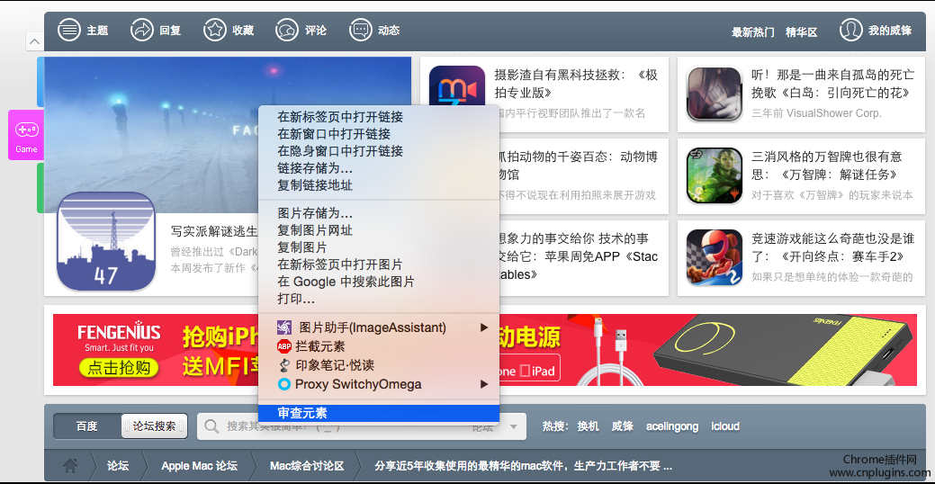Image resolution: width=935 pixels, height=484 pixels.
Task: Click the 47 app icon thumbnail
Action: click(106, 241)
